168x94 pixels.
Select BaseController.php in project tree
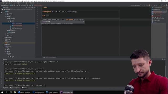(x=18, y=23)
